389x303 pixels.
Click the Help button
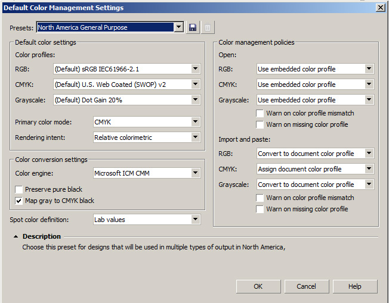coord(355,286)
